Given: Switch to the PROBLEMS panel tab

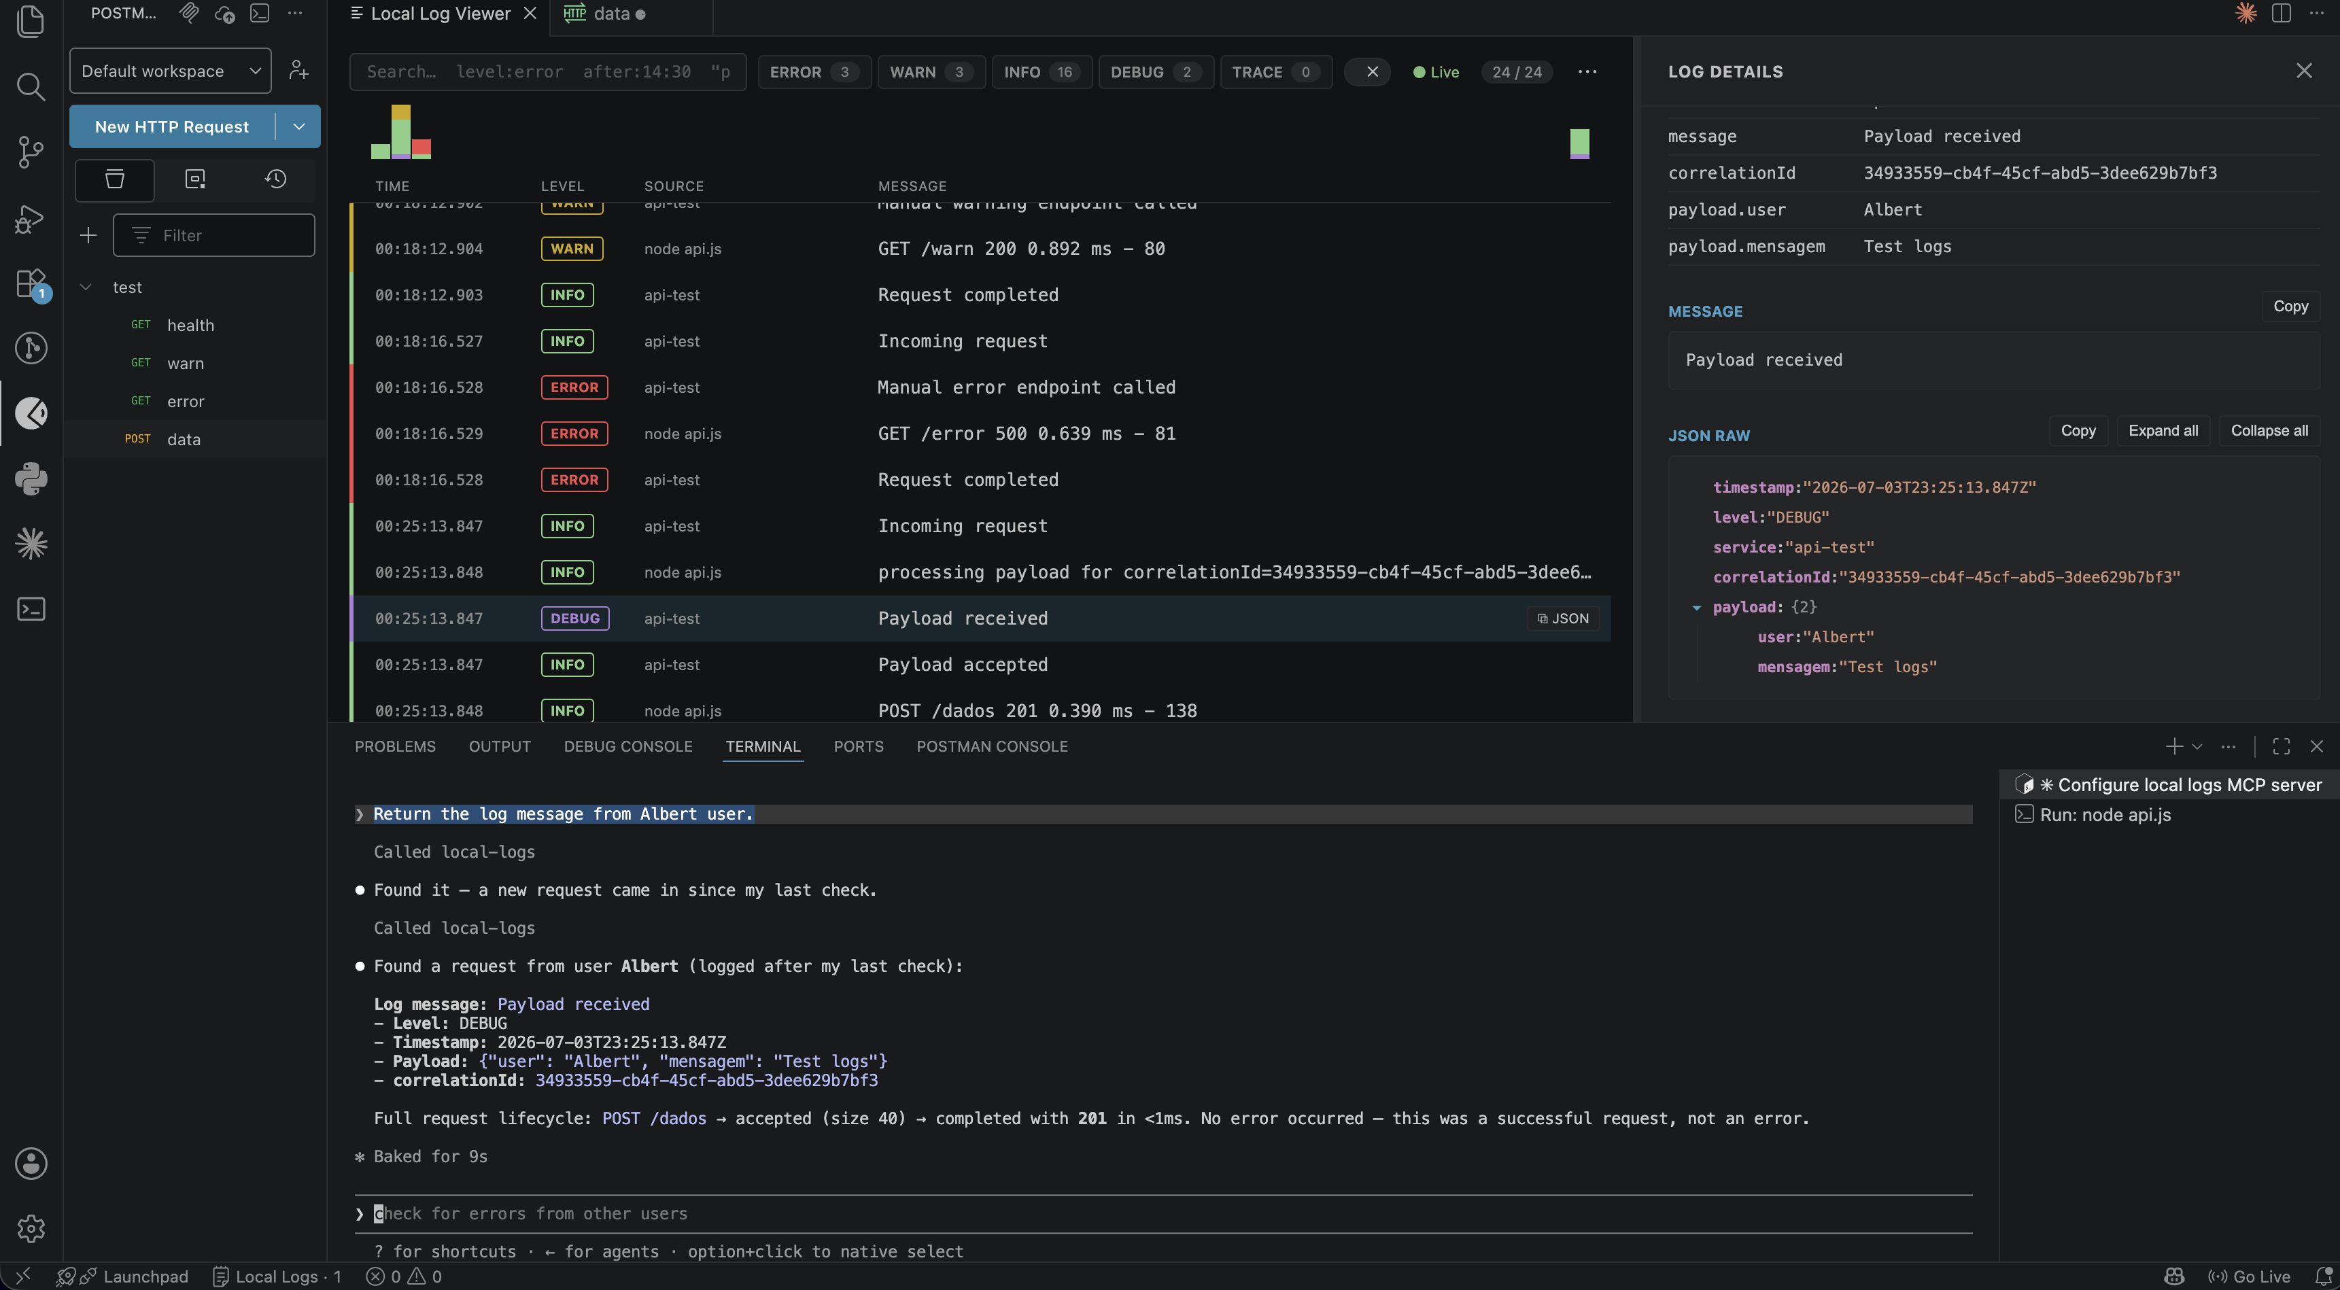Looking at the screenshot, I should click(x=395, y=746).
